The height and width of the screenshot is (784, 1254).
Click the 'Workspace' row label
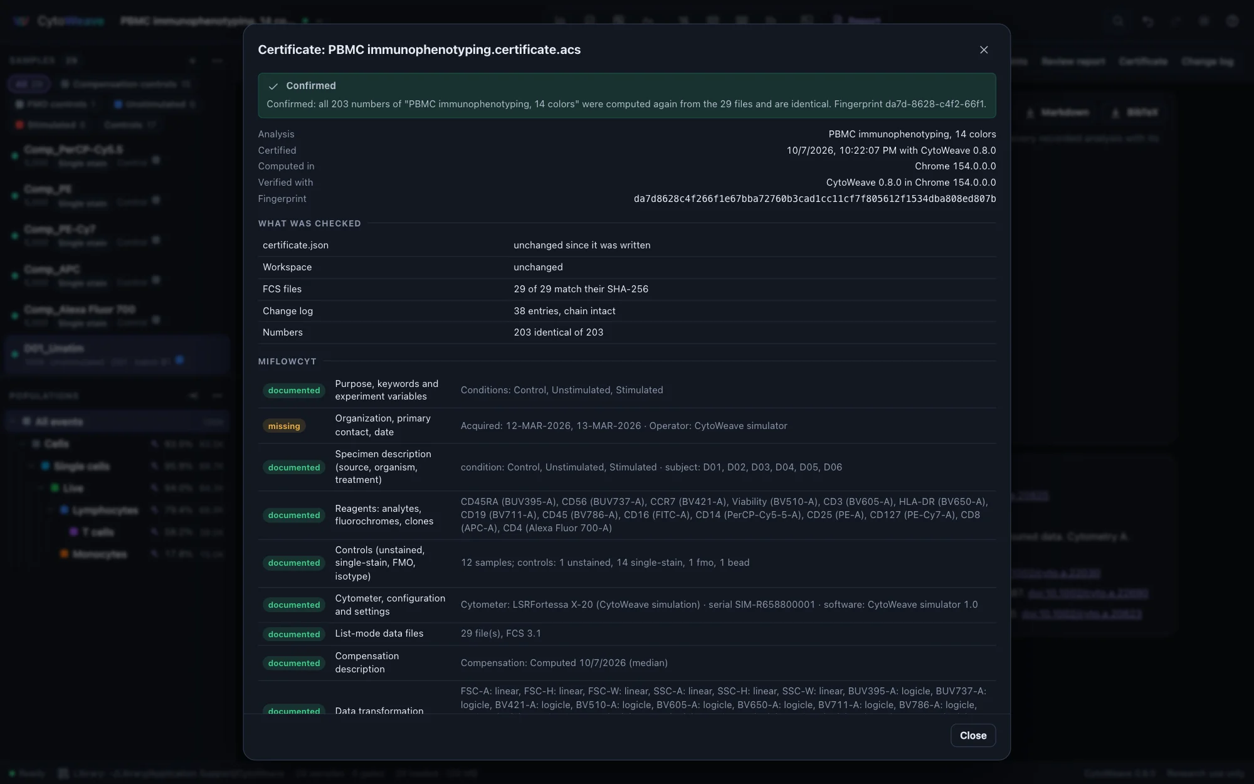click(287, 267)
